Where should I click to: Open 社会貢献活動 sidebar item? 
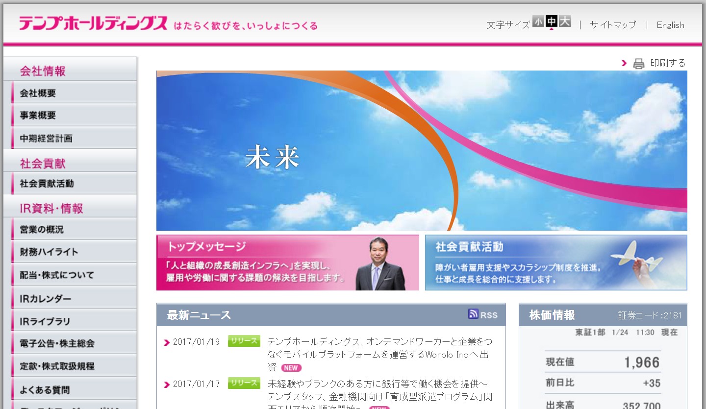(x=74, y=183)
